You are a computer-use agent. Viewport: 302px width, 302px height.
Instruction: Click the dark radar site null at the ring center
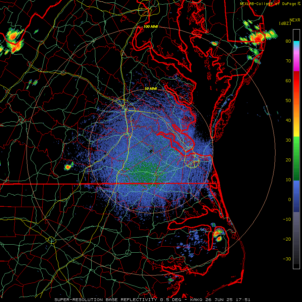(151, 151)
